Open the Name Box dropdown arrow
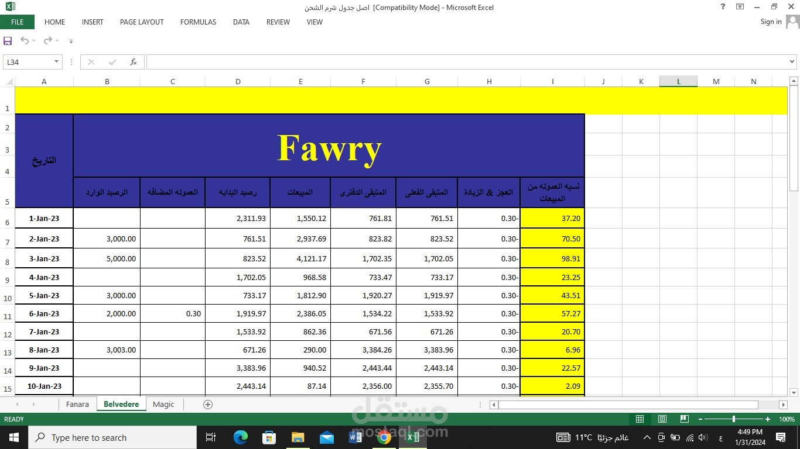The height and width of the screenshot is (449, 800). [x=56, y=62]
